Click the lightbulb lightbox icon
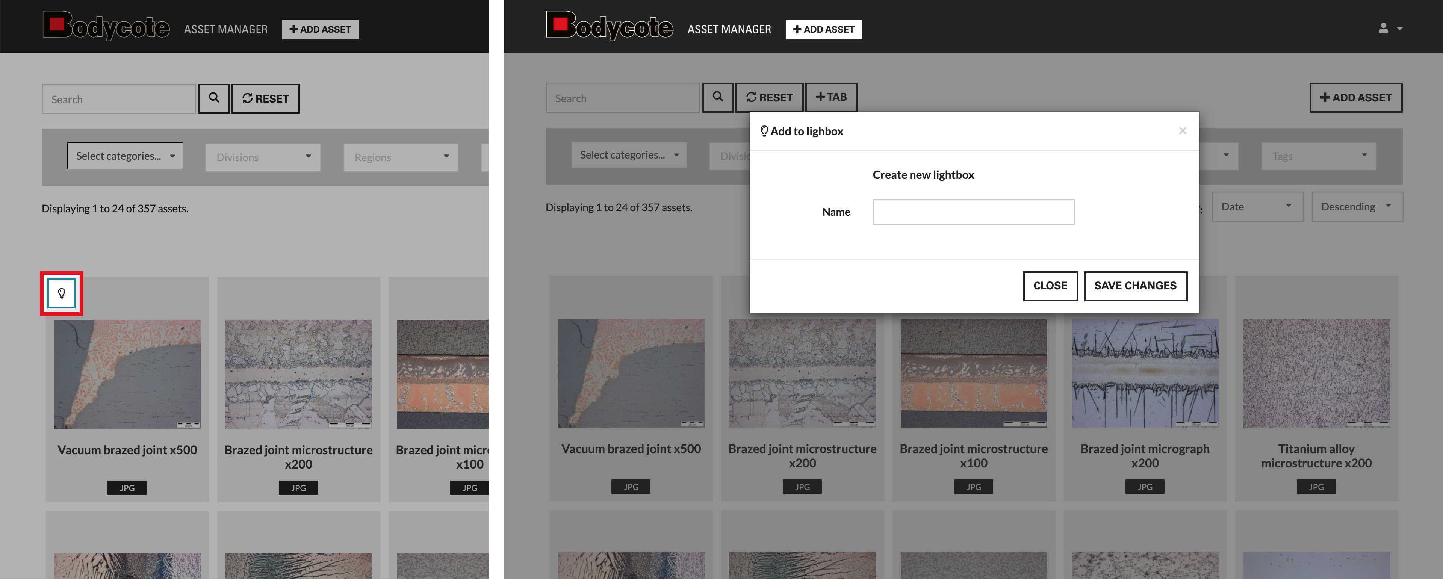1443x579 pixels. point(62,293)
